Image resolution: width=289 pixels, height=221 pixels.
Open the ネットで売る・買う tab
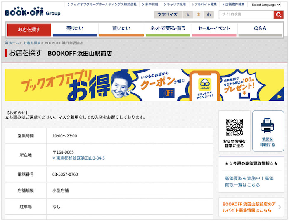[x=168, y=30]
